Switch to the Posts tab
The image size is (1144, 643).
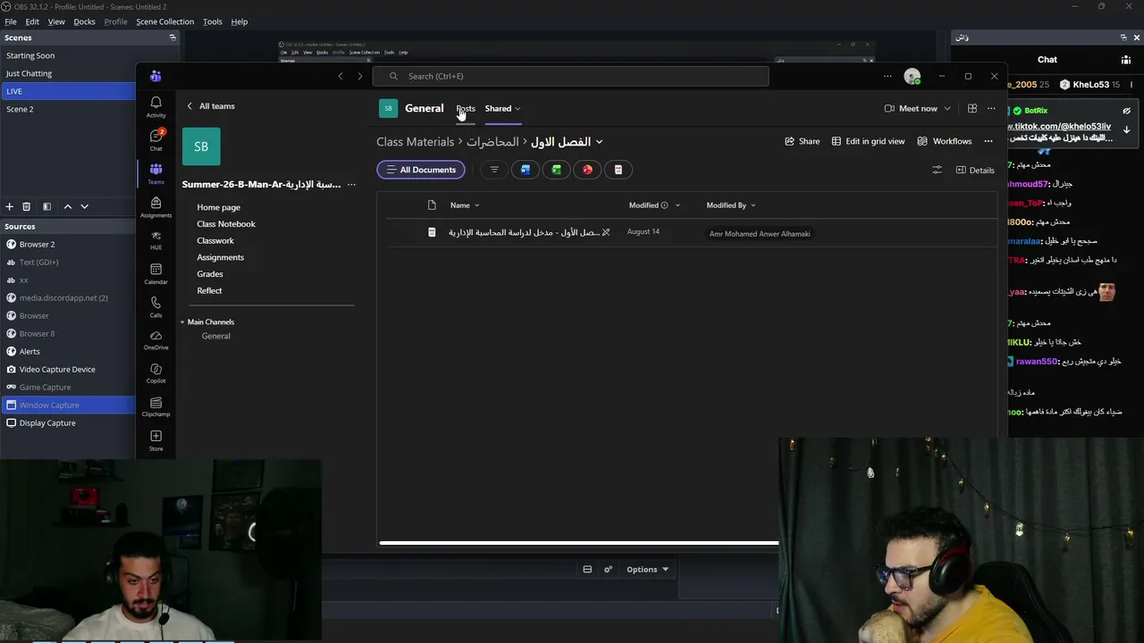pyautogui.click(x=466, y=109)
